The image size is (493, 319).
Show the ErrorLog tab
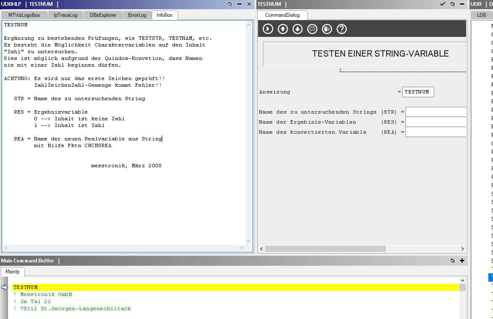[137, 15]
